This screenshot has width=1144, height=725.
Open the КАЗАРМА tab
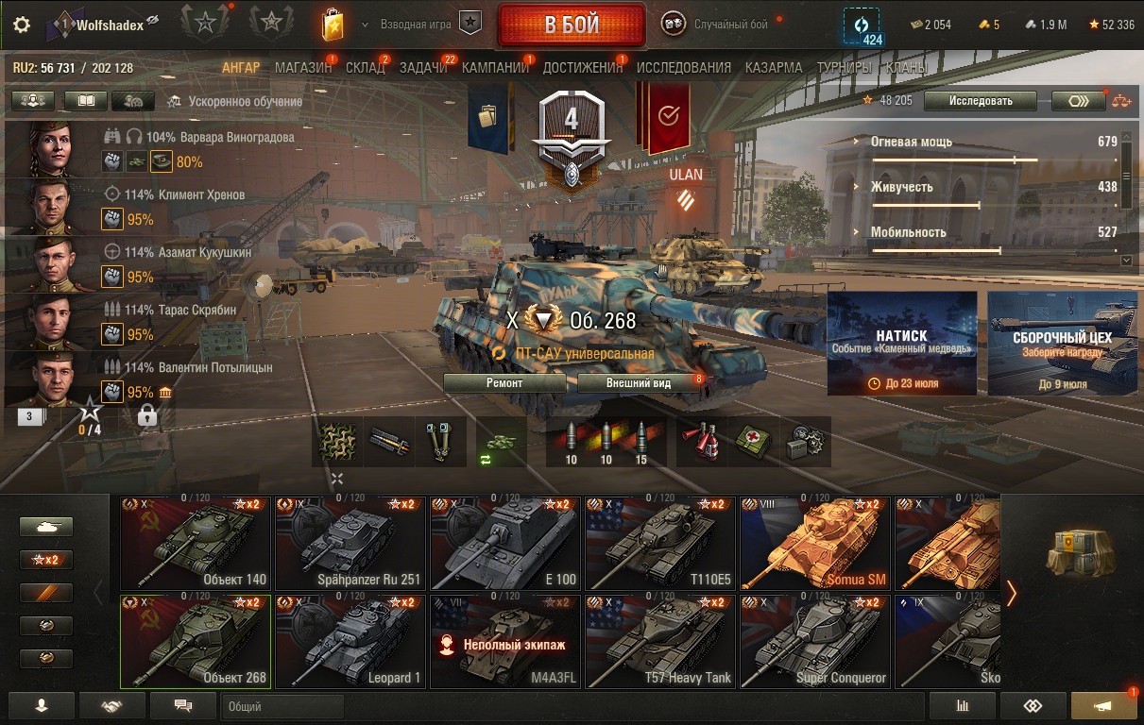(x=774, y=68)
